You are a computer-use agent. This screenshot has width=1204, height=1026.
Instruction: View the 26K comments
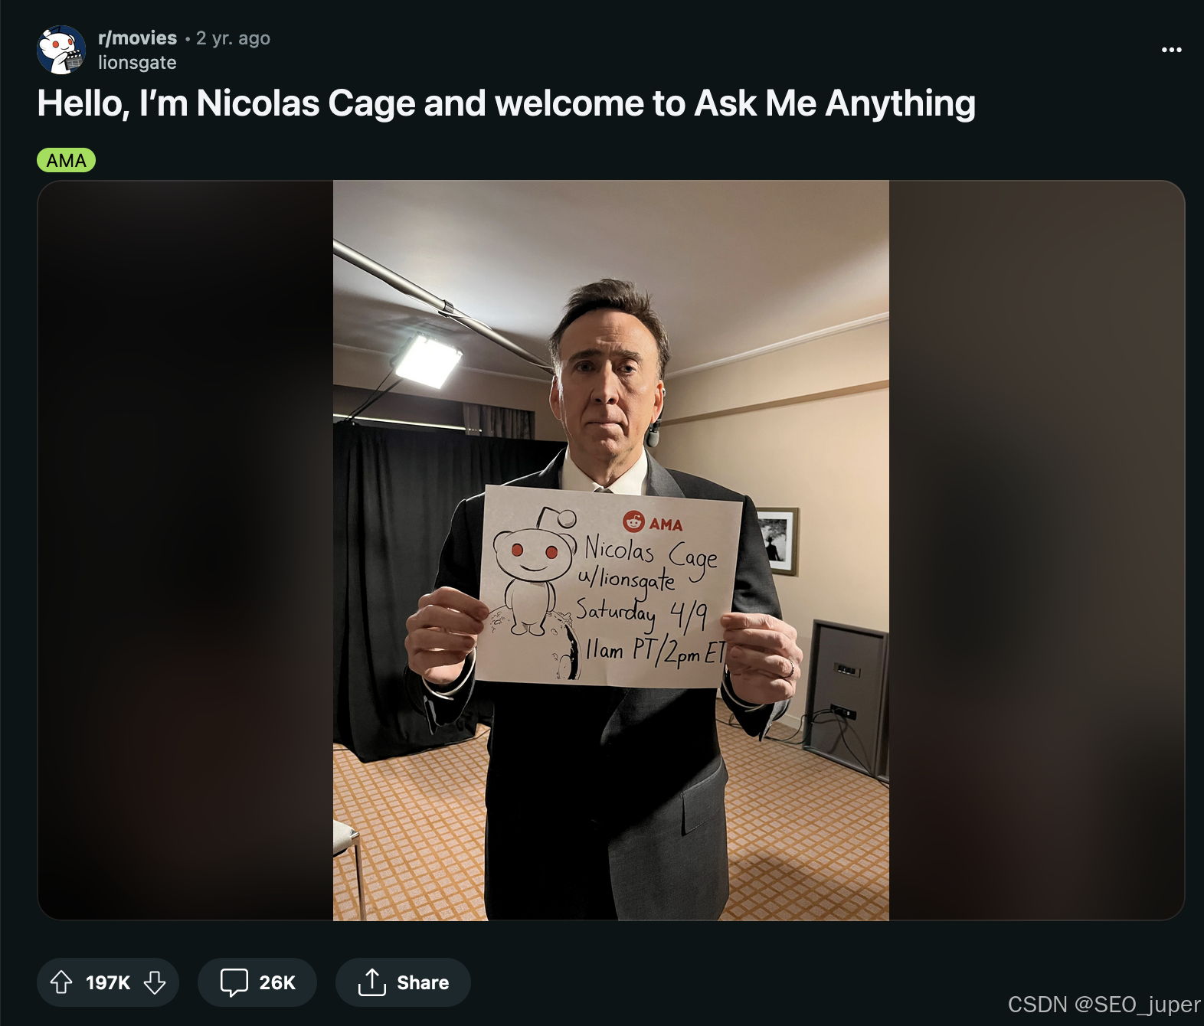[257, 982]
